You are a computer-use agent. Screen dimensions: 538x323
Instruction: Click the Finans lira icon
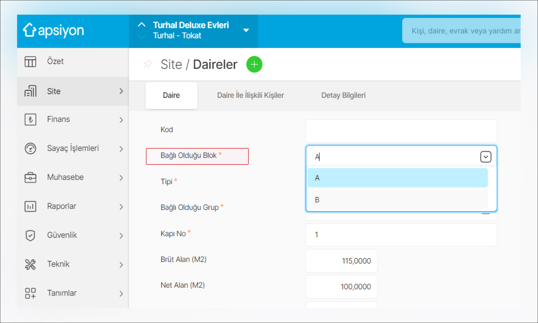[x=30, y=120]
